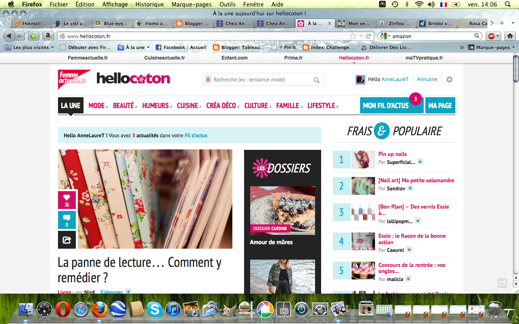Click the Femme Actuelle logo
This screenshot has height=324, width=519.
coord(74,79)
